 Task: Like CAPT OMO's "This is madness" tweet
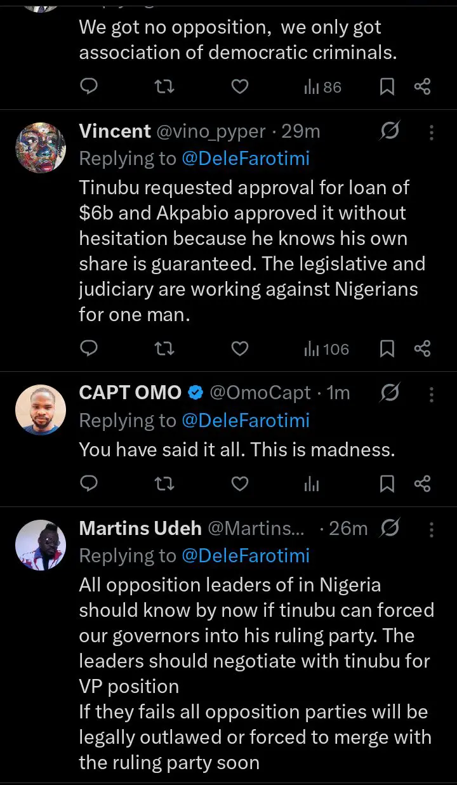click(x=239, y=484)
